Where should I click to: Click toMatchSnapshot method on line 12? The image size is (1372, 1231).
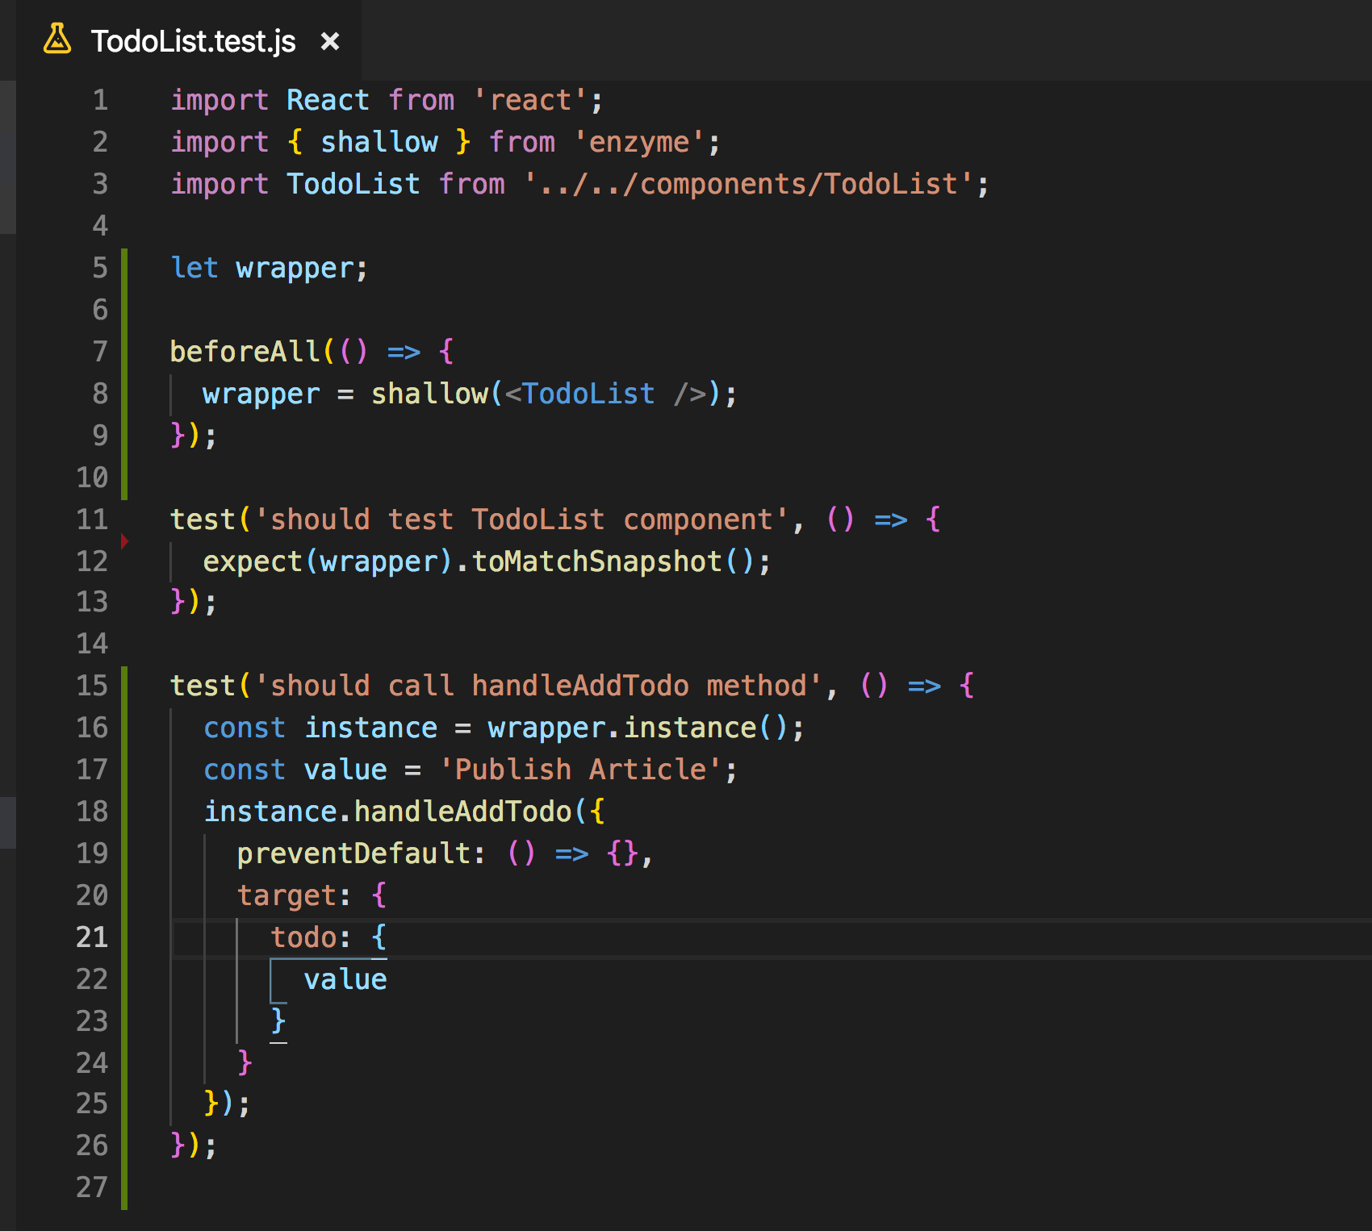(x=597, y=561)
